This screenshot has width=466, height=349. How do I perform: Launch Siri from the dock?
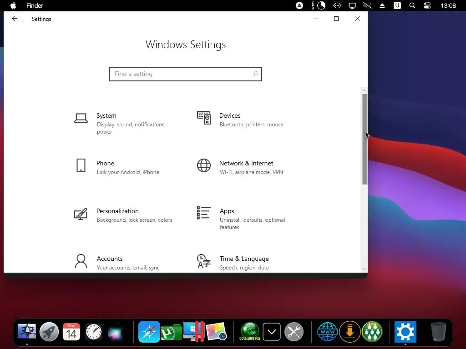coord(116,332)
